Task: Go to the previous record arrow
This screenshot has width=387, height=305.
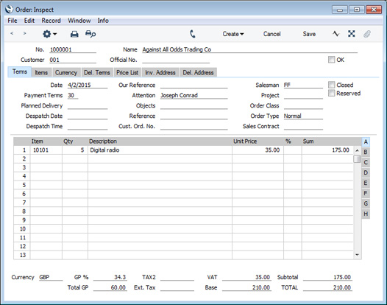Action: (x=12, y=33)
